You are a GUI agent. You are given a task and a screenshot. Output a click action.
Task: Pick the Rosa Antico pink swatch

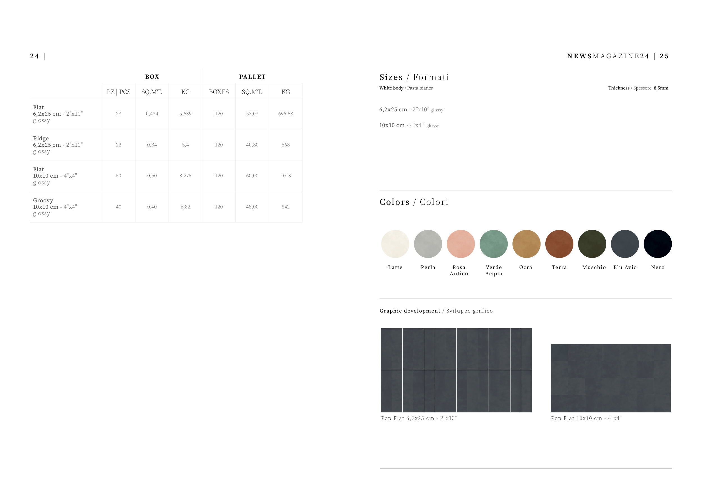pos(461,244)
